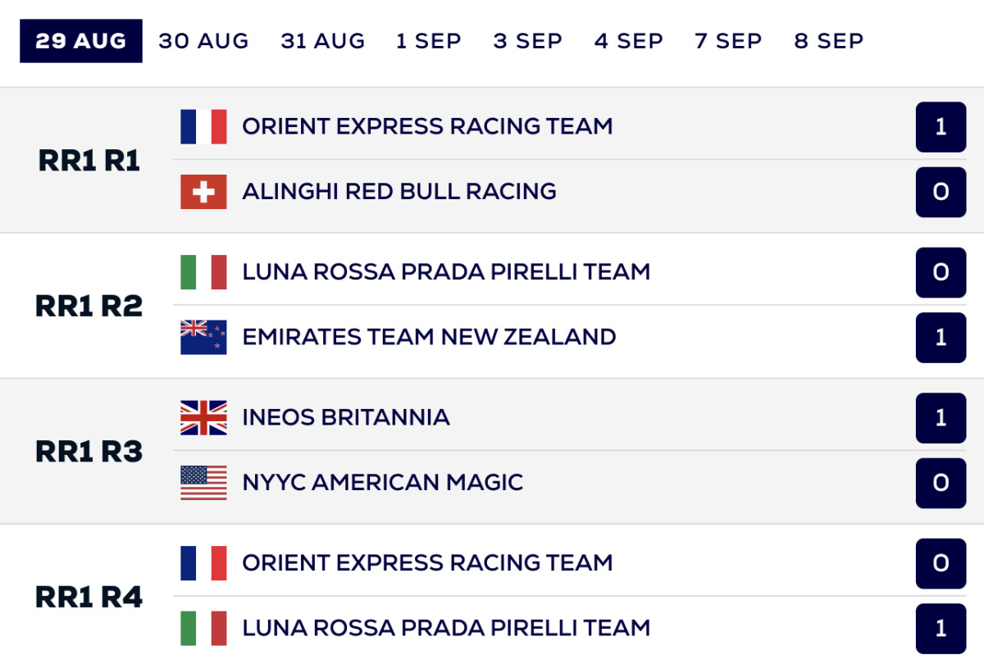
Task: Click the RR1 R3 race label
Action: pyautogui.click(x=89, y=452)
